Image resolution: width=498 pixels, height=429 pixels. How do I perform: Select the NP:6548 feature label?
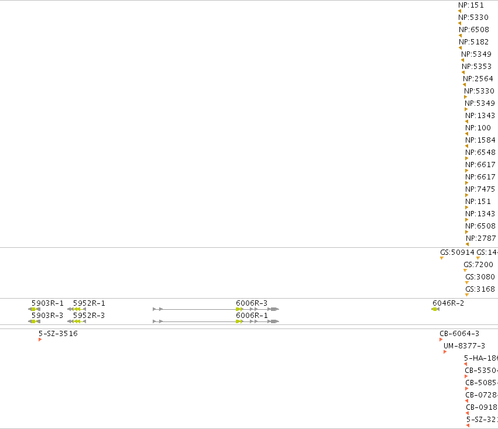click(480, 153)
